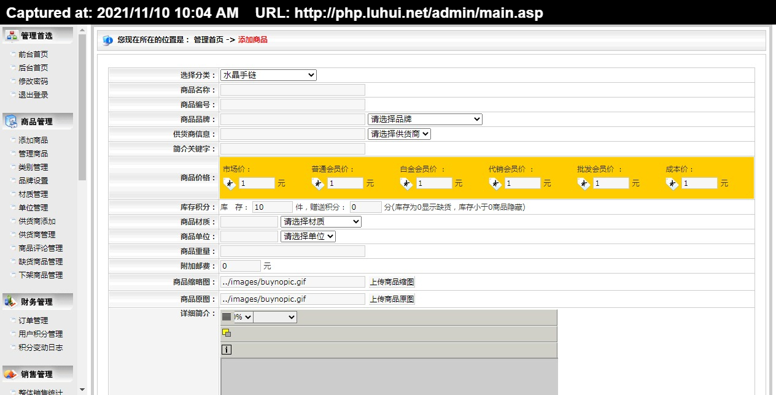Open 缺货商品管理 in the sidebar
776x395 pixels.
pyautogui.click(x=41, y=262)
